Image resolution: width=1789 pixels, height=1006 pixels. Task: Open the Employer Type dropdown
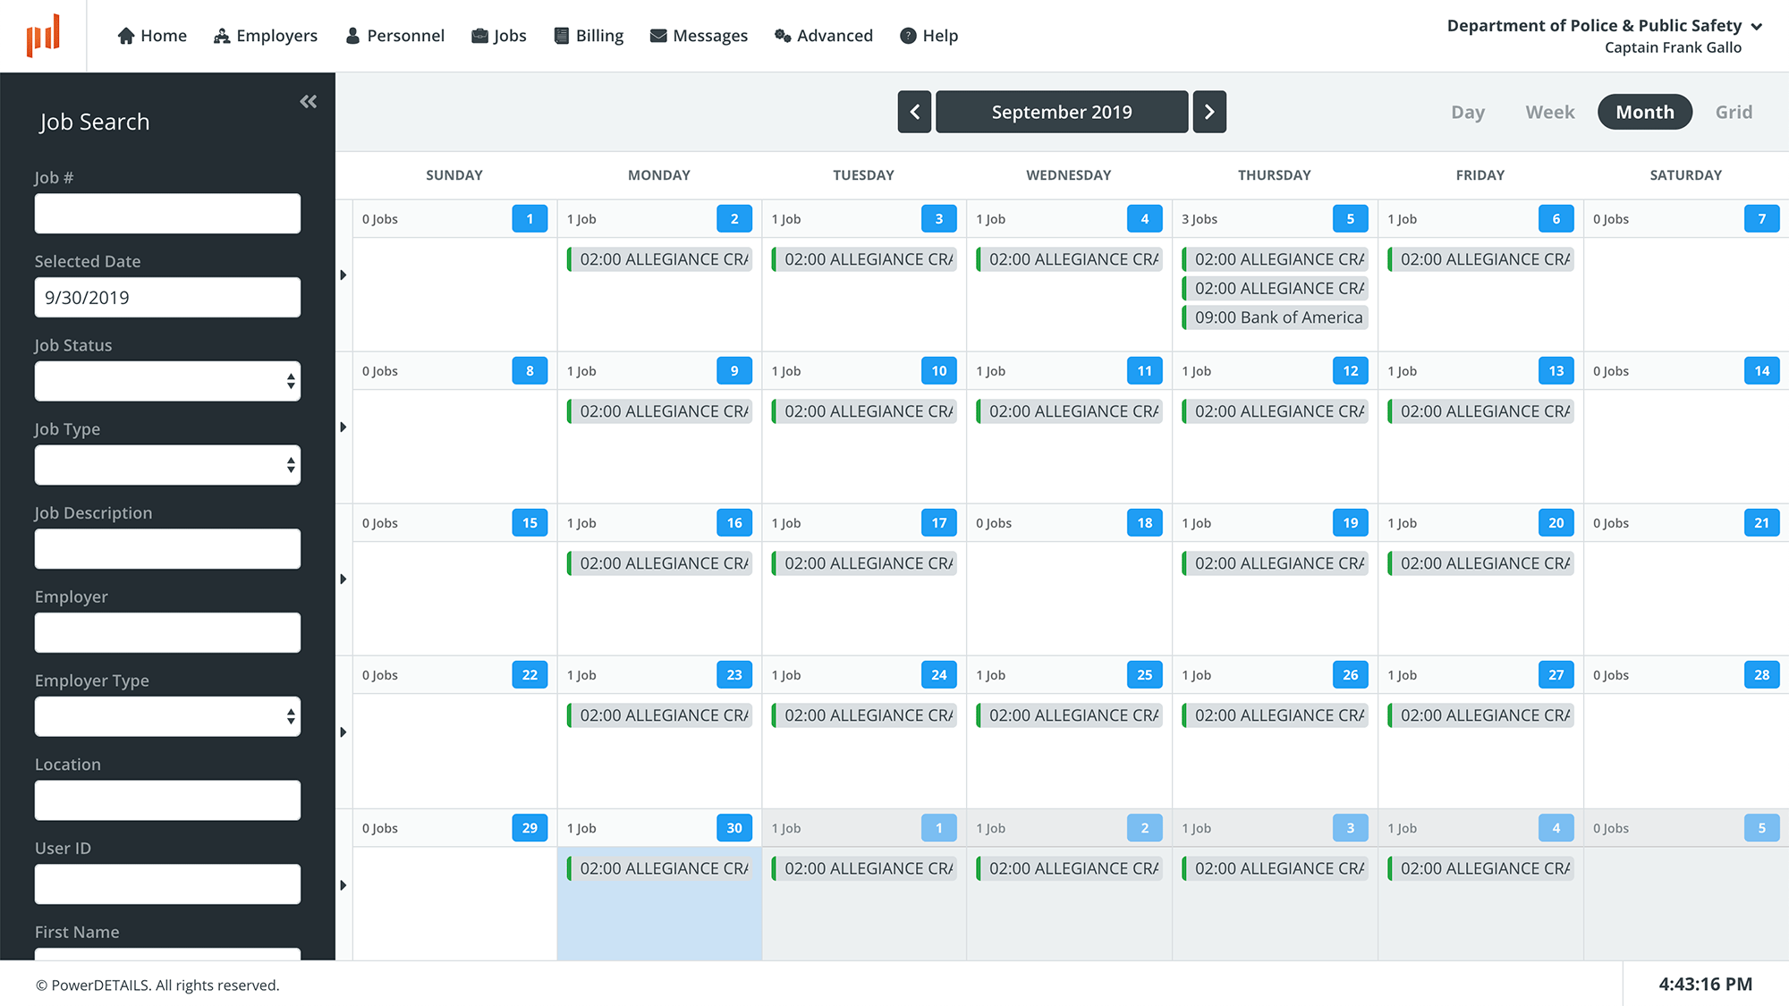pos(167,716)
